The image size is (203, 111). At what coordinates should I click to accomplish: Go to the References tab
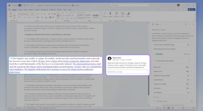tap(45, 10)
